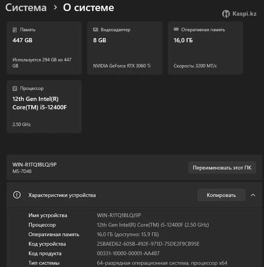Click the О системе breadcrumb title
This screenshot has width=264, height=267.
[x=88, y=8]
